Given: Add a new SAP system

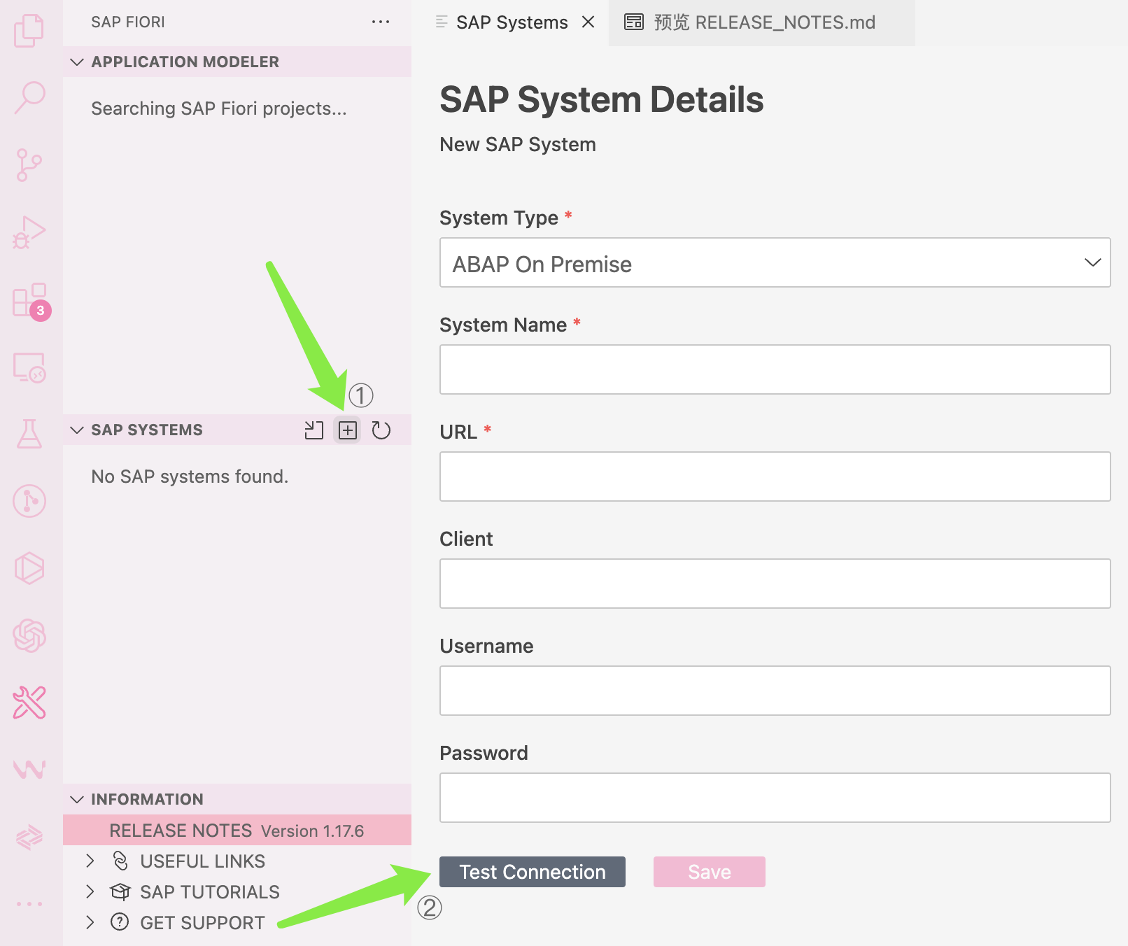Looking at the screenshot, I should point(348,430).
